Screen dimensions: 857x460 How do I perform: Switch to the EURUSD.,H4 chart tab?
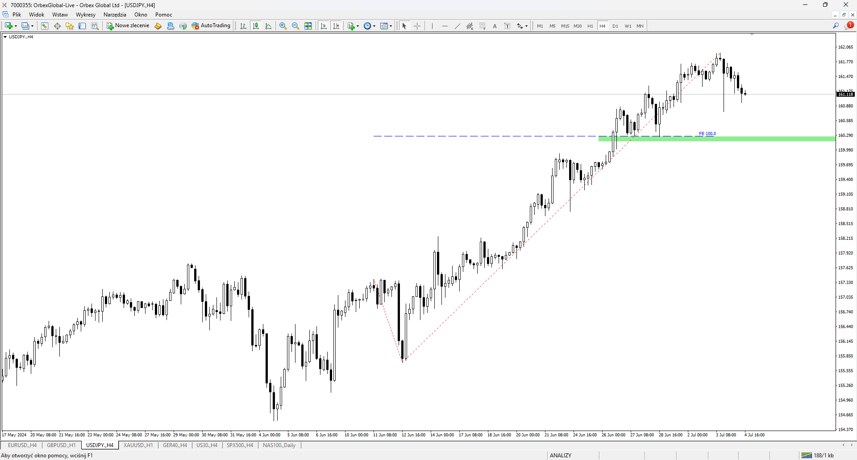pos(22,445)
